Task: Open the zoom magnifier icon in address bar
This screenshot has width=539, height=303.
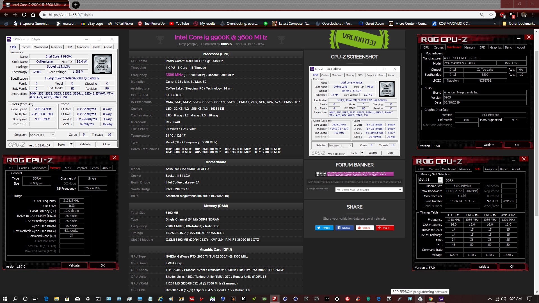Action: click(482, 15)
